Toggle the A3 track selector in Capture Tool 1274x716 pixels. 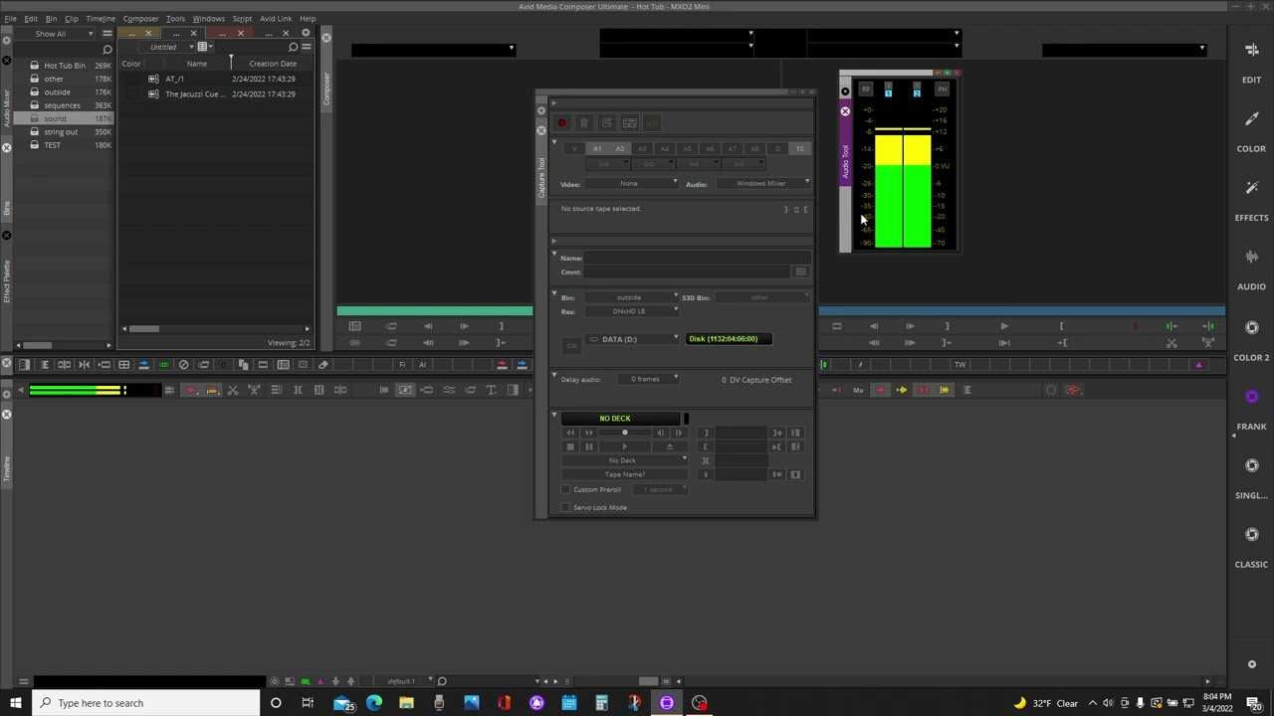click(x=642, y=149)
